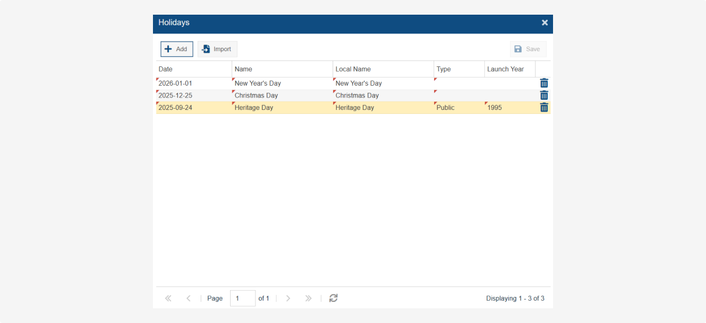
Task: Sort by the Type column
Action: (x=458, y=69)
